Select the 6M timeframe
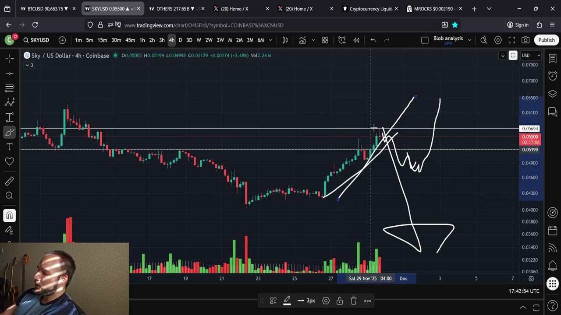 261,40
